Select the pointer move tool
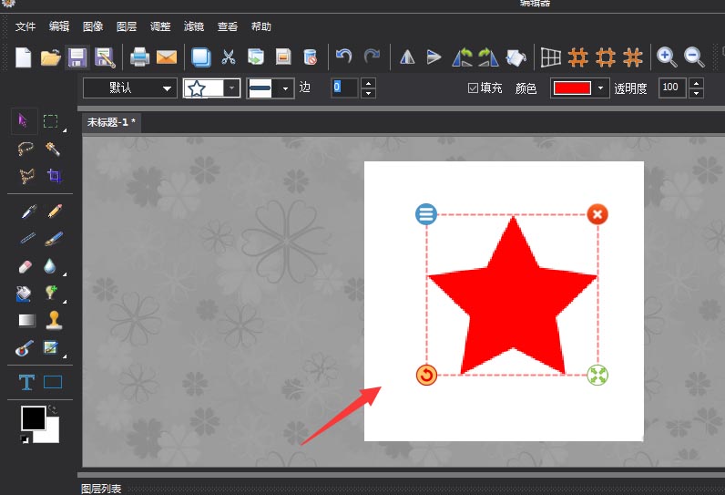The image size is (725, 495). tap(23, 121)
